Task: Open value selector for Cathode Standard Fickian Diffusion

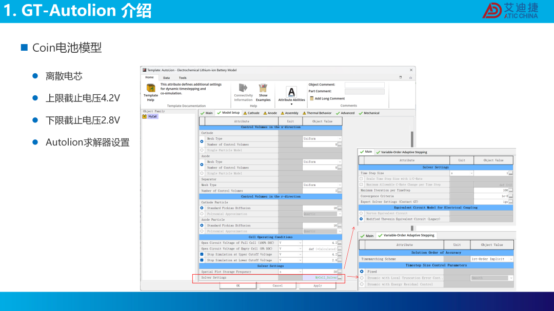Action: click(x=340, y=209)
